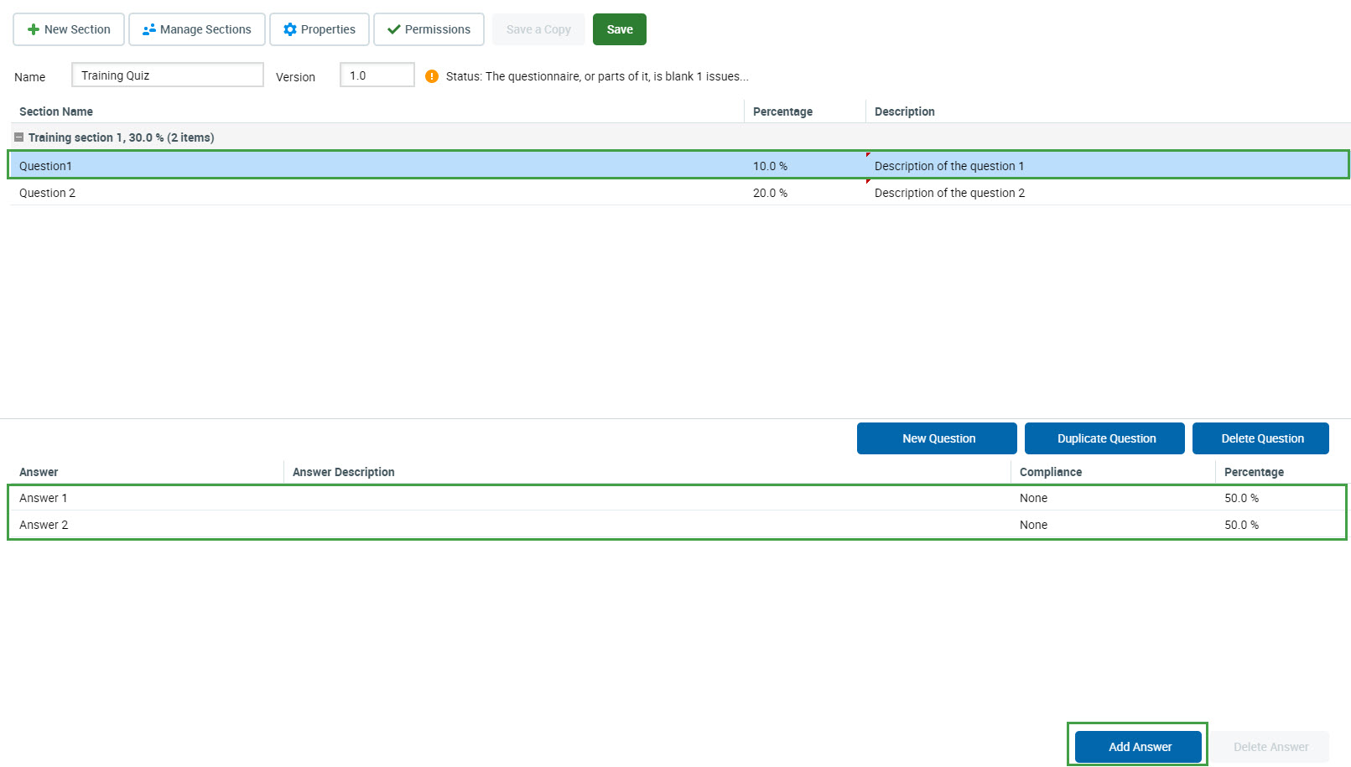This screenshot has height=767, width=1351.
Task: Click the Permissions checkmark icon
Action: (393, 29)
